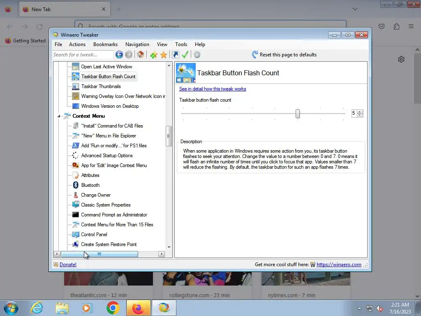The image size is (421, 316).
Task: Increase flash count with spinner up arrow
Action: coord(360,112)
